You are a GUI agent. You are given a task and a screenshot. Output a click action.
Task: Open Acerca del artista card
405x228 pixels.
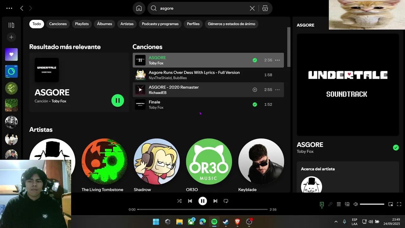(x=348, y=177)
